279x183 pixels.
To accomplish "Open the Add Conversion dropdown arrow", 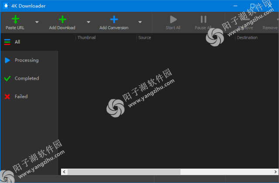I will click(x=140, y=22).
